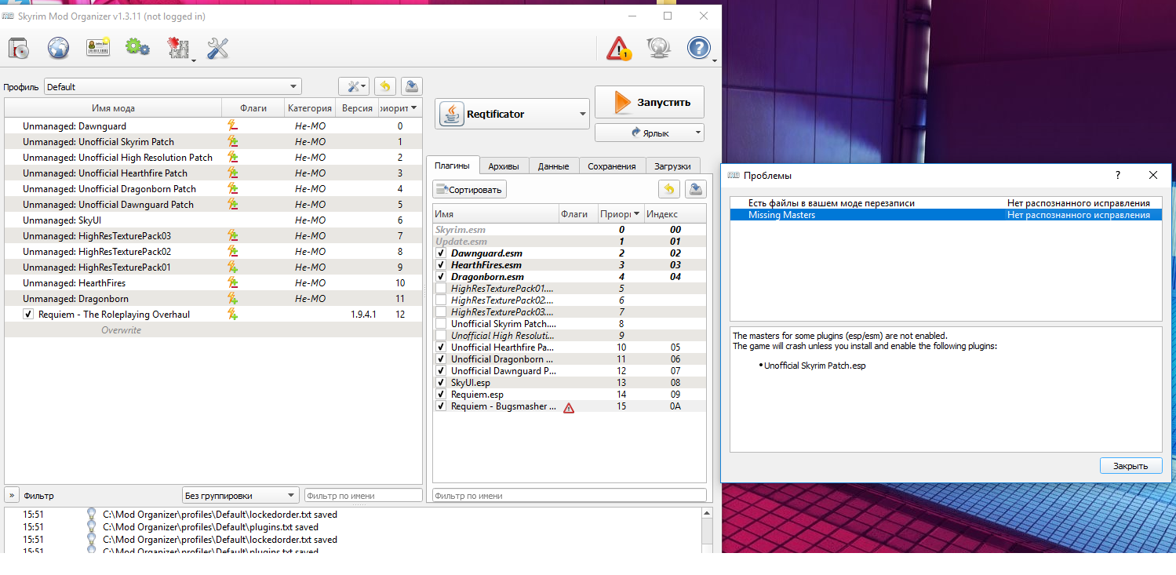The width and height of the screenshot is (1176, 575).
Task: Toggle Requiem - Bugsmasher plugin checkbox
Action: coord(442,406)
